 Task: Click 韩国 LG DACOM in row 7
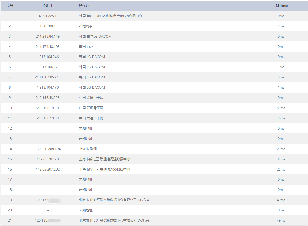coord(92,77)
